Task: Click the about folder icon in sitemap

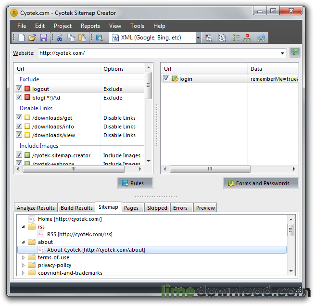Action: pyautogui.click(x=32, y=242)
